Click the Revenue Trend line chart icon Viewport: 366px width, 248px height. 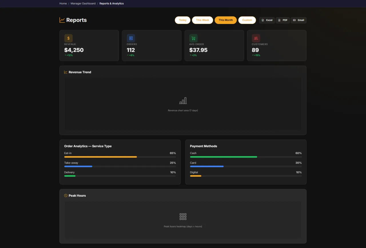pos(66,72)
